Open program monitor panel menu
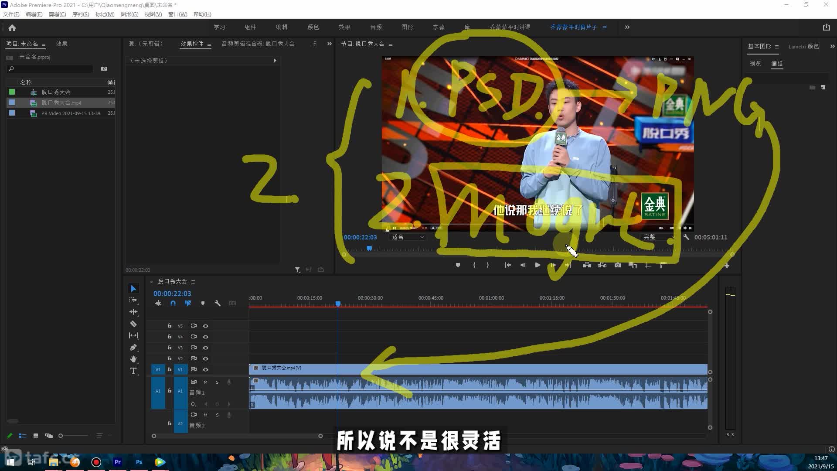837x471 pixels. point(390,44)
